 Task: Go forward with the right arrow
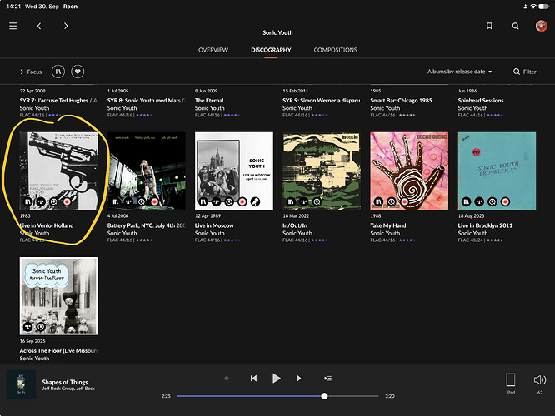[66, 26]
